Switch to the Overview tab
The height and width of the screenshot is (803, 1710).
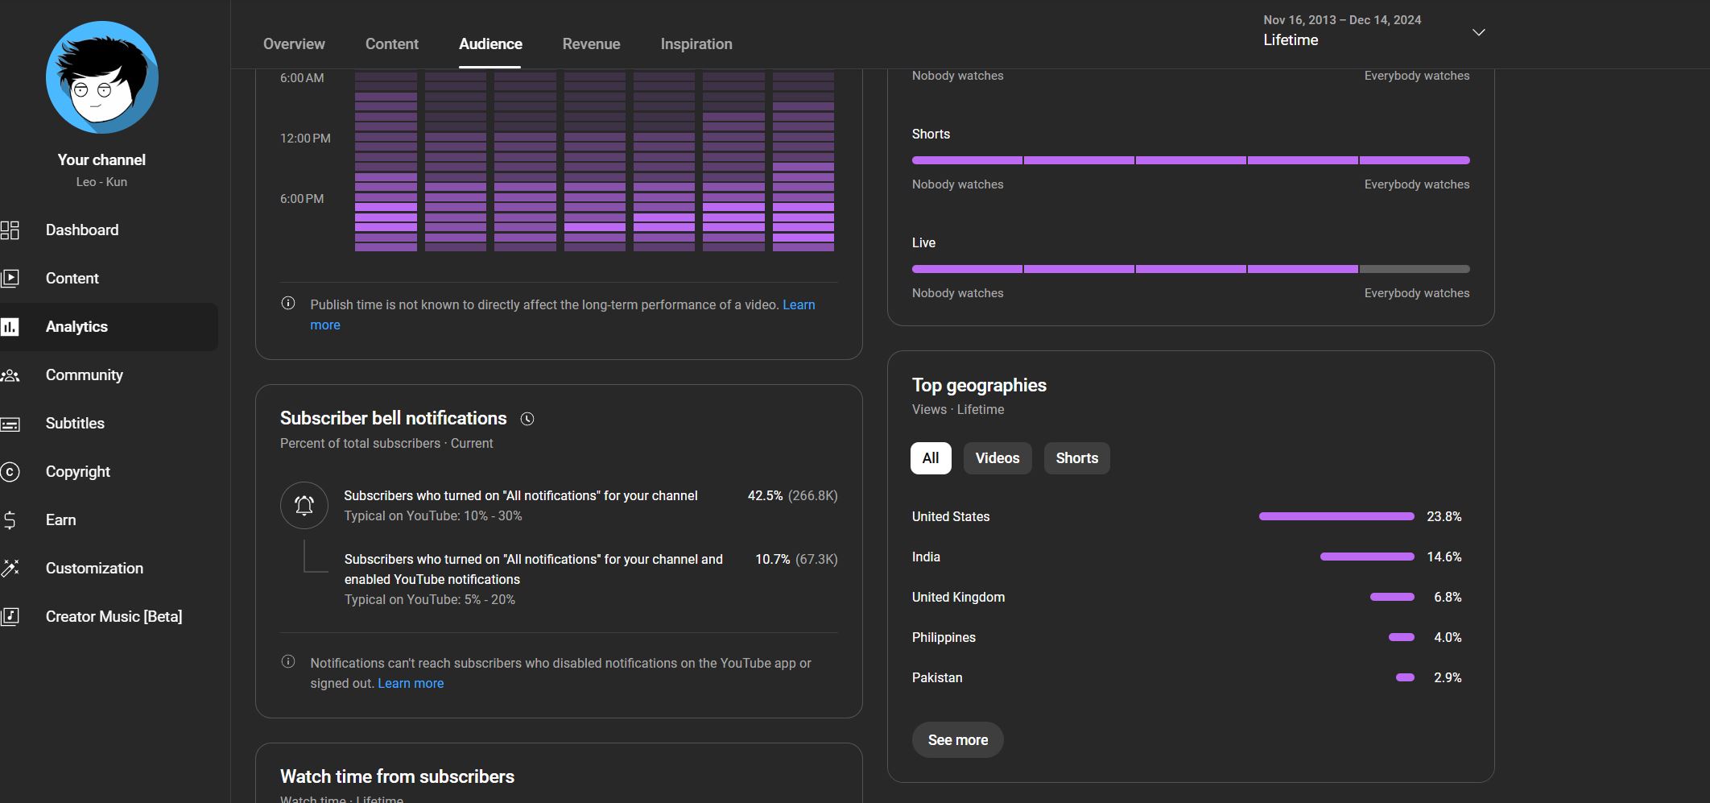294,44
